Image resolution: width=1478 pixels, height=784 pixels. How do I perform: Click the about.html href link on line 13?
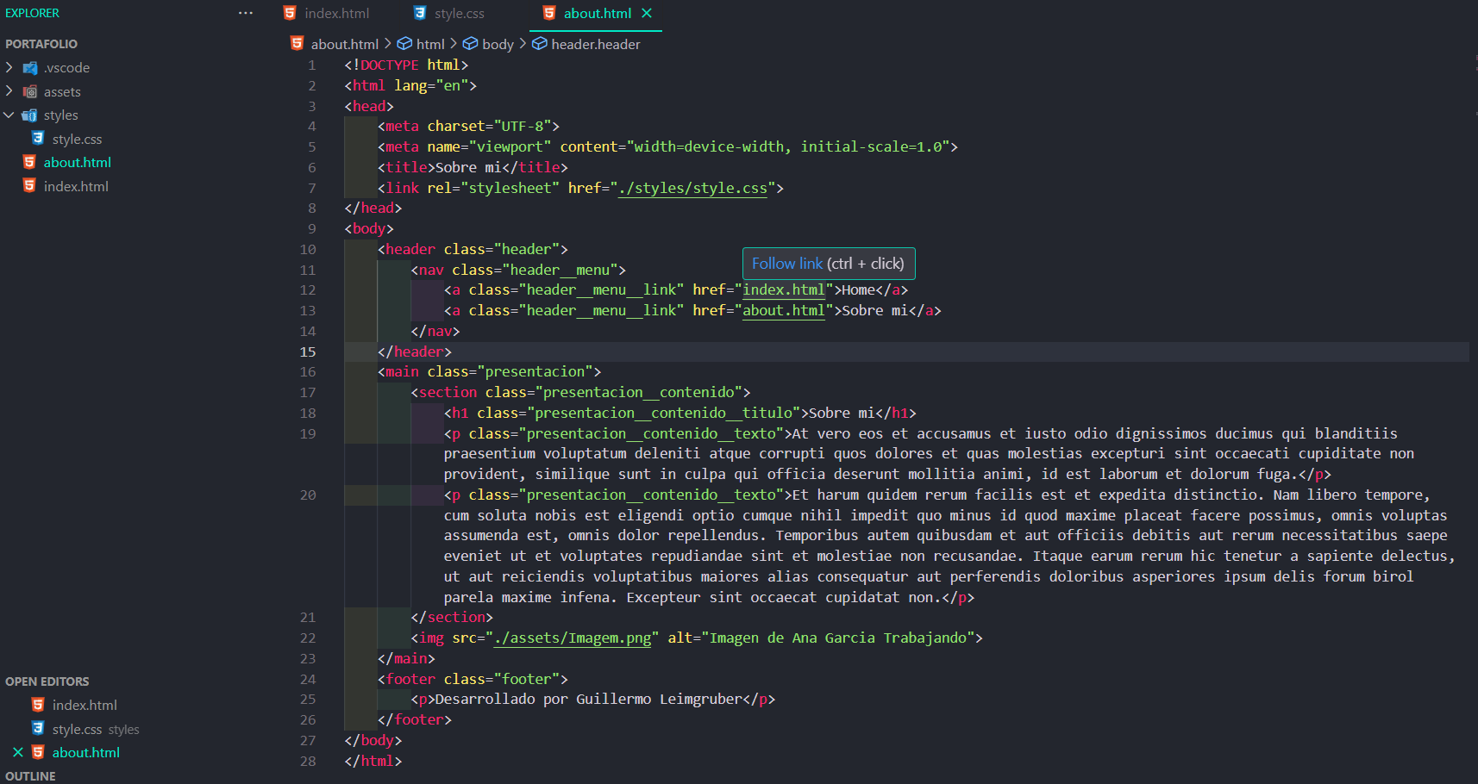[784, 310]
